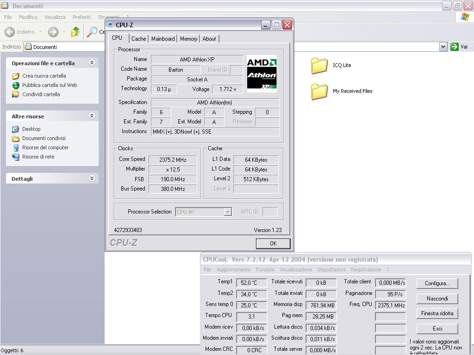Click the AMD Athlon XP logo in CPU-Z
The height and width of the screenshot is (355, 474).
coord(262,73)
